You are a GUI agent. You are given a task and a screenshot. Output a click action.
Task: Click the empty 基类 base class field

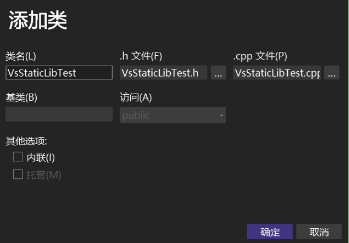click(59, 114)
